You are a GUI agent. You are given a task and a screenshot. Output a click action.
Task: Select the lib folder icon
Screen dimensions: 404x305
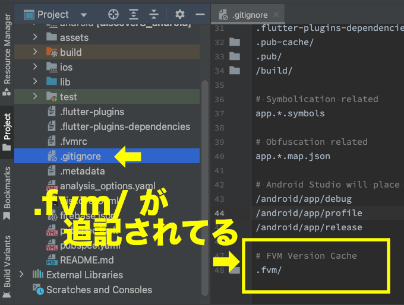coord(52,81)
